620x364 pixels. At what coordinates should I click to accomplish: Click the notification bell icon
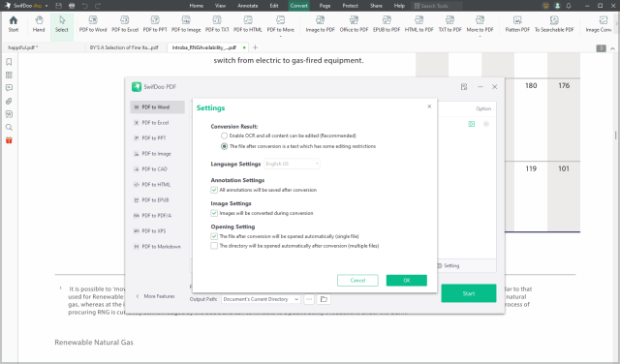click(569, 6)
